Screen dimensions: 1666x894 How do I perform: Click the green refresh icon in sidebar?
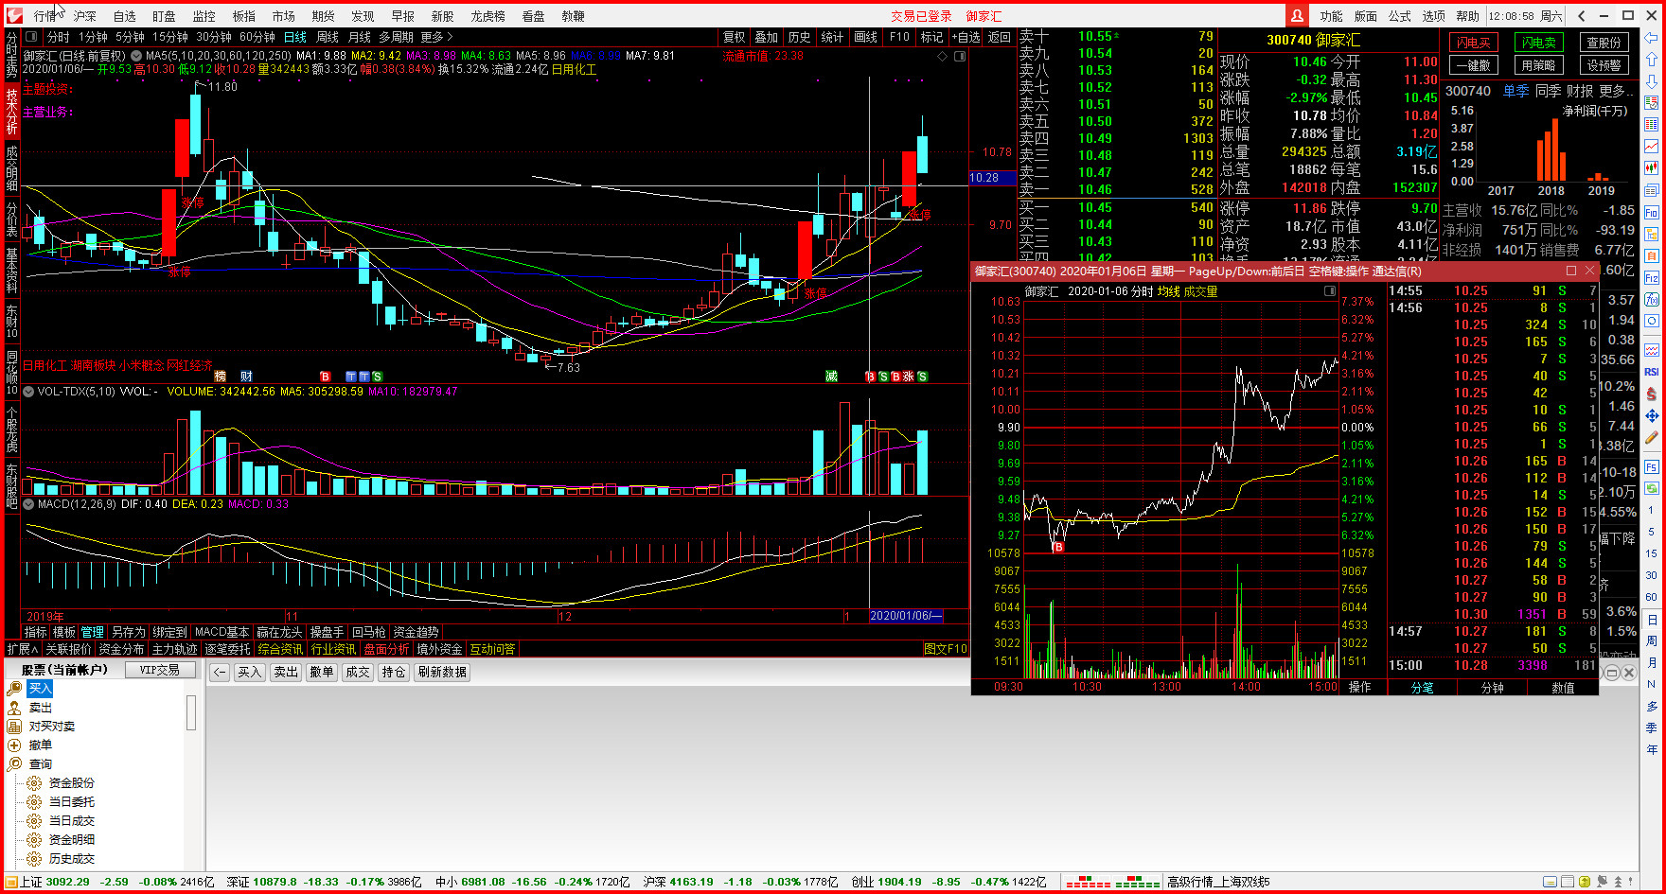click(x=1652, y=488)
